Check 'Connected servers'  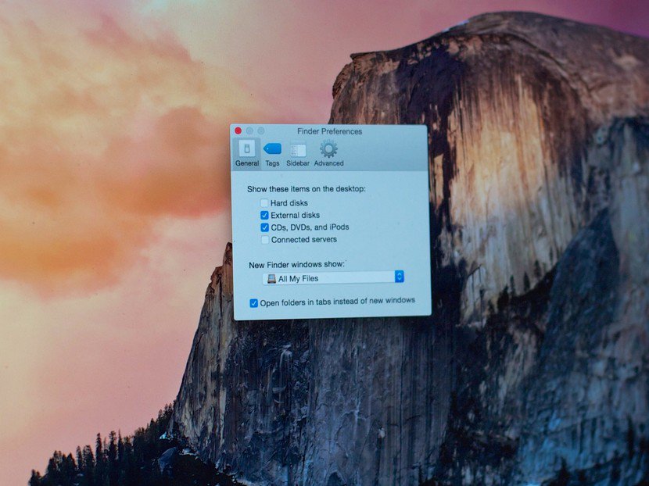click(x=264, y=239)
